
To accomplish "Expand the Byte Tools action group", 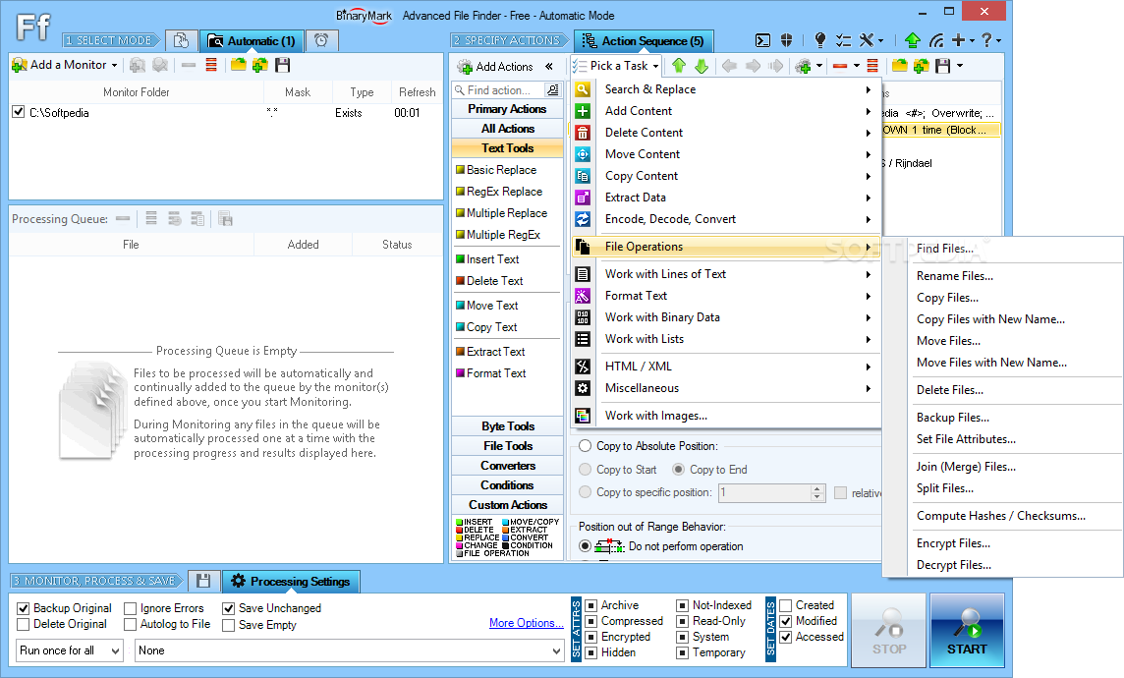I will pyautogui.click(x=508, y=426).
